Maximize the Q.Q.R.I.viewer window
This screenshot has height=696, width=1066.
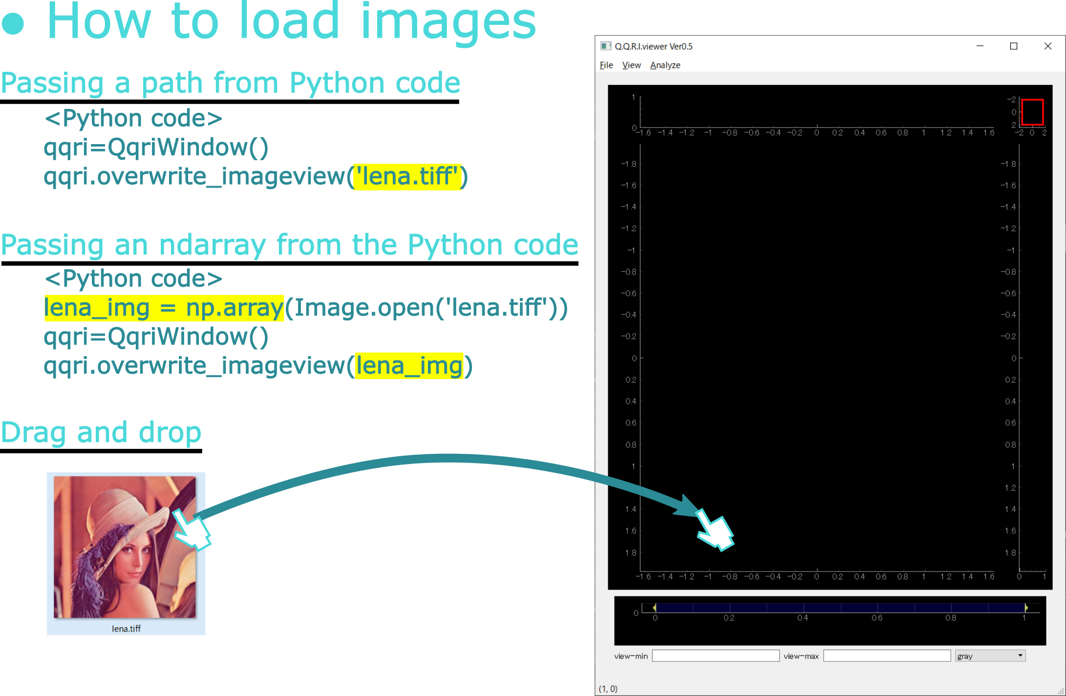[1014, 46]
